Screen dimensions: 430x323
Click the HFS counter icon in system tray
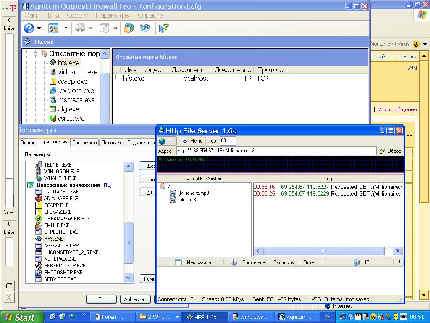[x=358, y=317]
